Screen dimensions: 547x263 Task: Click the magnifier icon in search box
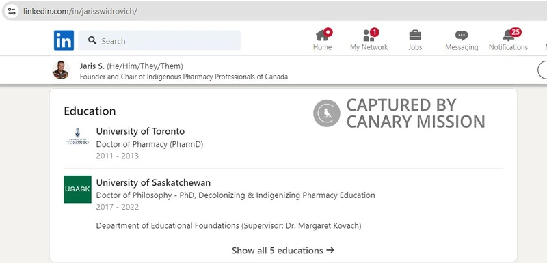click(x=92, y=40)
